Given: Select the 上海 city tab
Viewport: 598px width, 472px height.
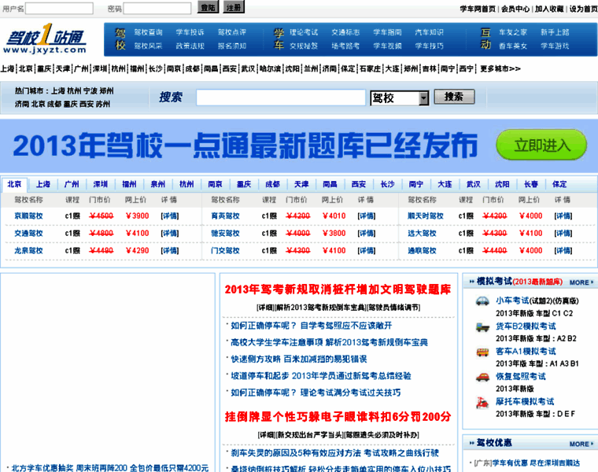Looking at the screenshot, I should (x=42, y=184).
